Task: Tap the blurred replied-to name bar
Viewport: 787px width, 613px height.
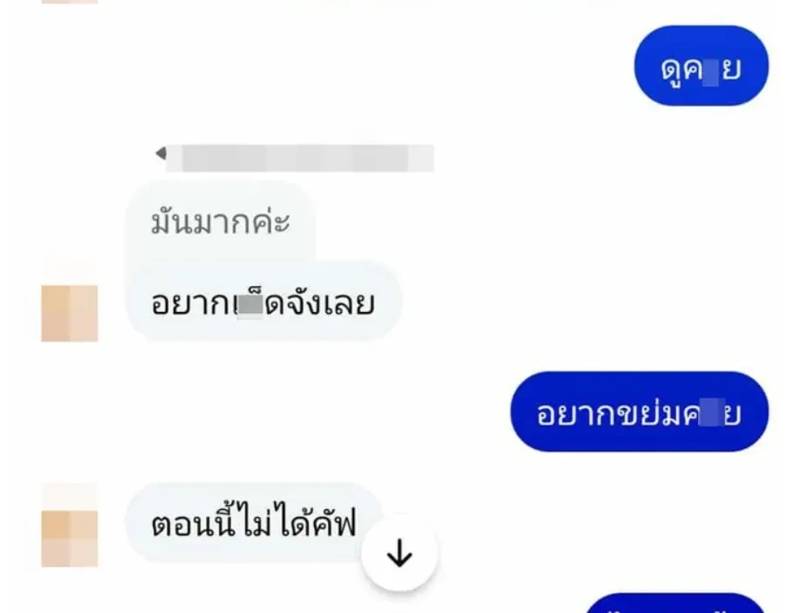Action: point(299,159)
